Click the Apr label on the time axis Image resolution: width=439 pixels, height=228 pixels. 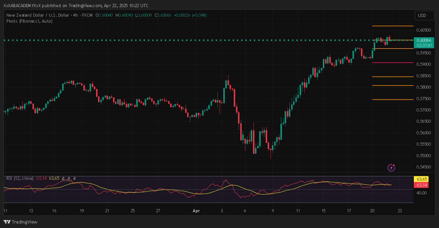coord(196,210)
